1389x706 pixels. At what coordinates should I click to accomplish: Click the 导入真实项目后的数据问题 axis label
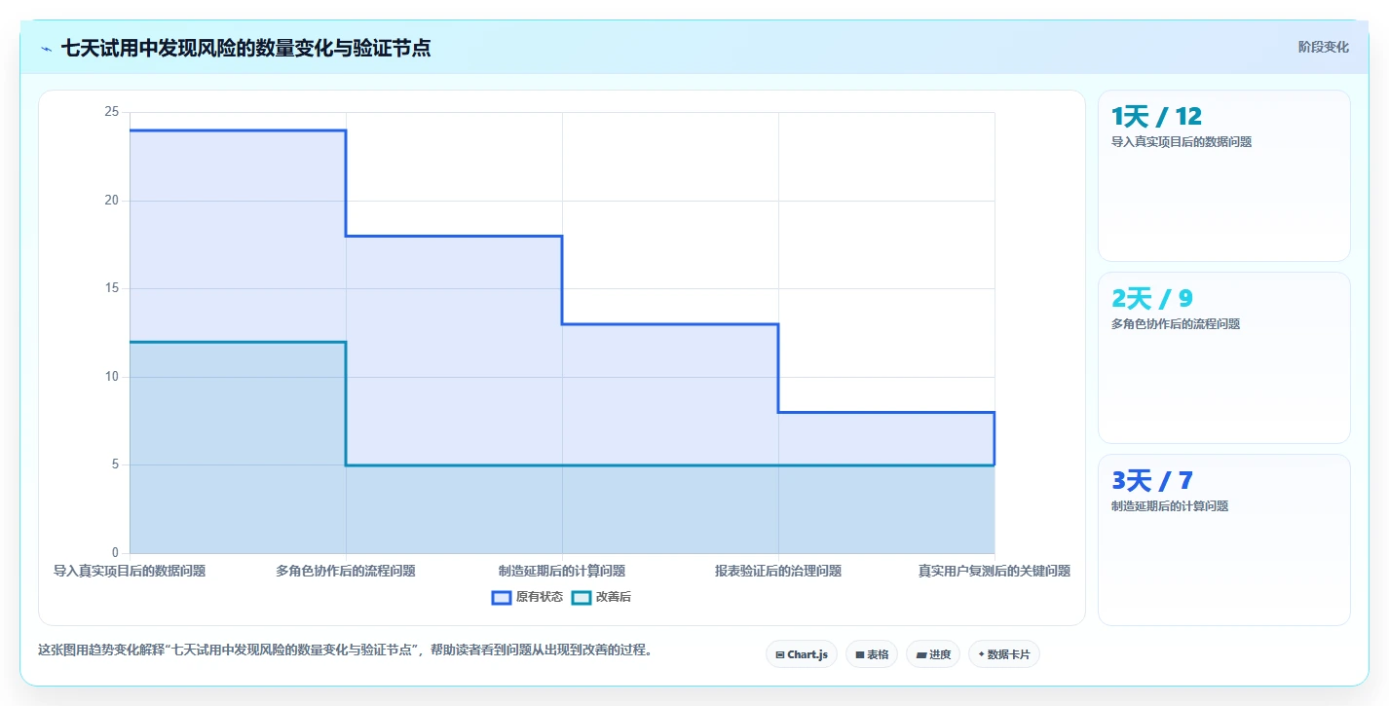click(130, 571)
